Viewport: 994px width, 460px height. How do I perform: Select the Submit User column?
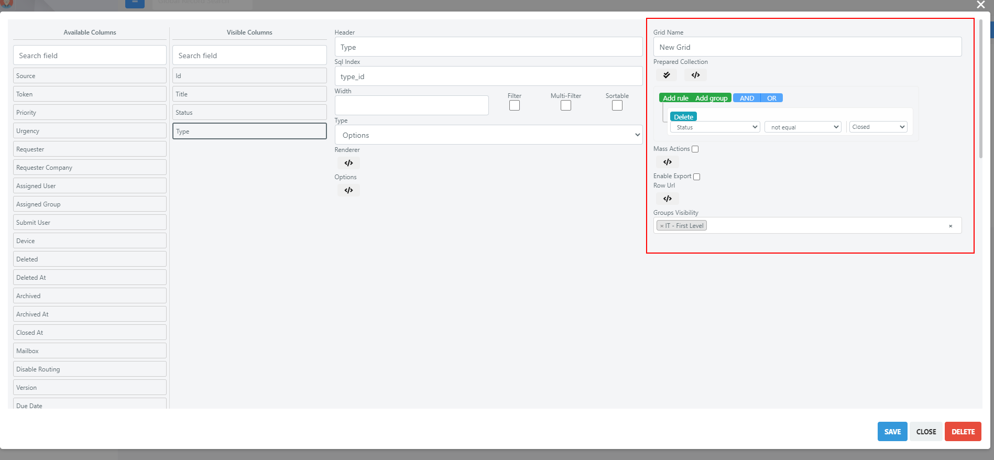tap(90, 222)
